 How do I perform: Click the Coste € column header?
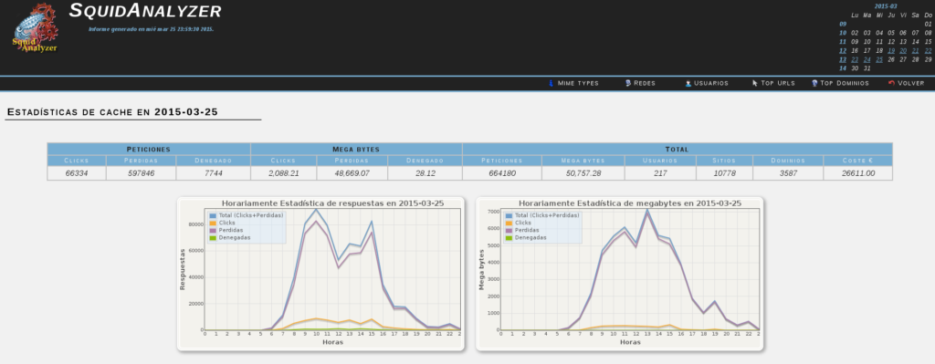coord(858,161)
